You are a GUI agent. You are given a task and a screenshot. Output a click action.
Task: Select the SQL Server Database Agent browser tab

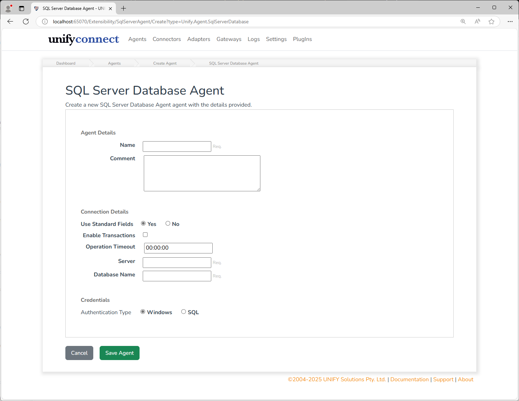[x=73, y=8]
